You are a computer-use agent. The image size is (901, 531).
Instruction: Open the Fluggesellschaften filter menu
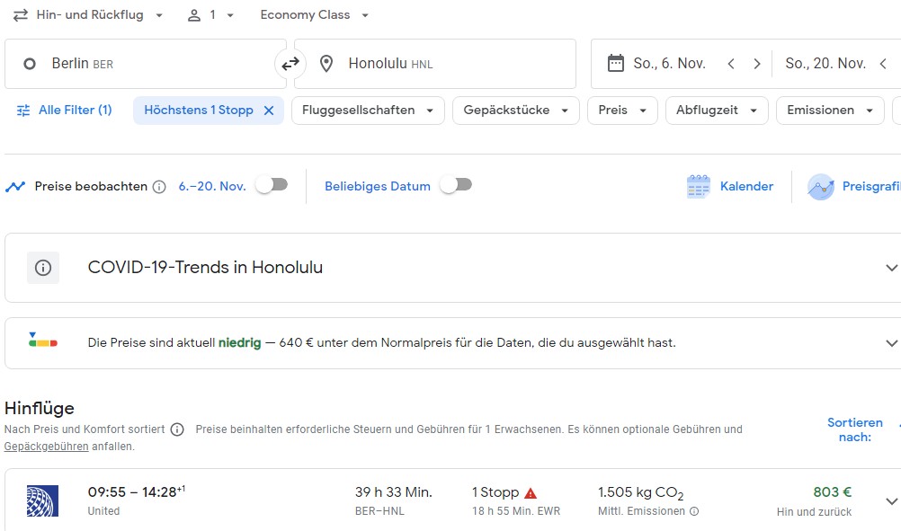[368, 111]
